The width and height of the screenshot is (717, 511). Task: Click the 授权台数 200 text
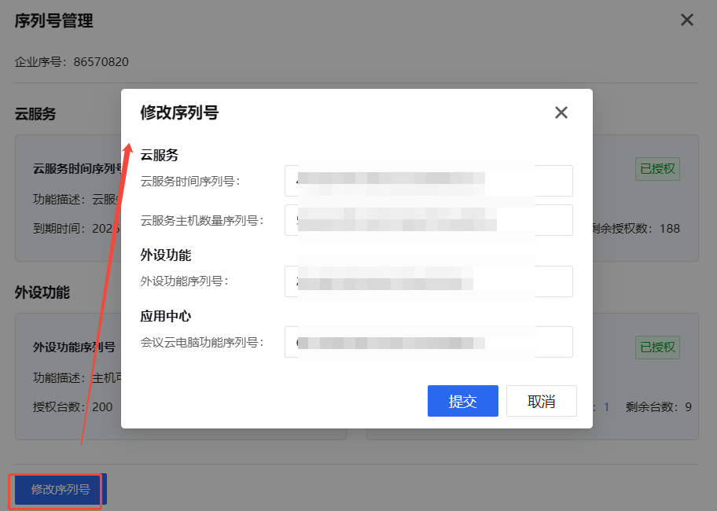[x=72, y=407]
